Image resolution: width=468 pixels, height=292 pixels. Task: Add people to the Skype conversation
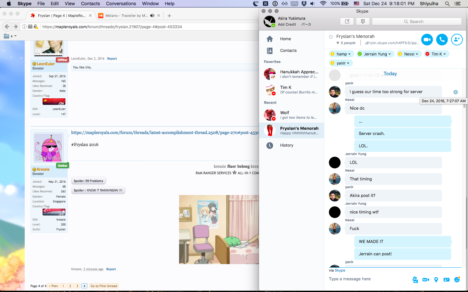click(x=457, y=40)
